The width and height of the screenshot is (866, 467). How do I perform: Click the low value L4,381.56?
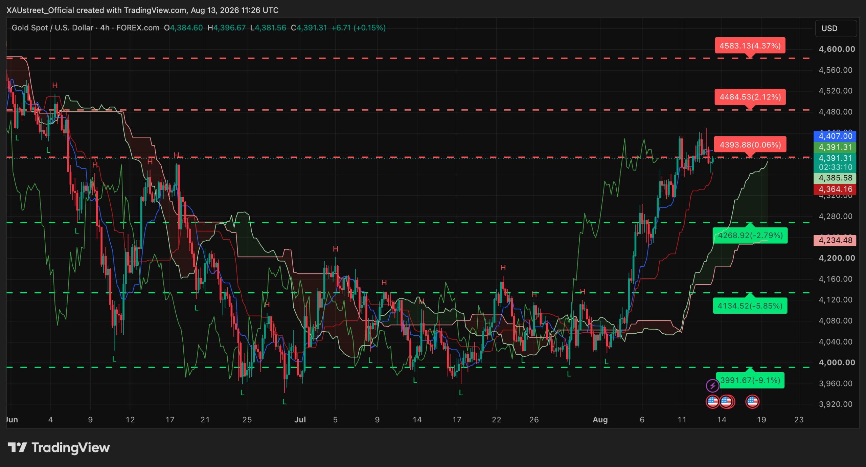(x=268, y=28)
